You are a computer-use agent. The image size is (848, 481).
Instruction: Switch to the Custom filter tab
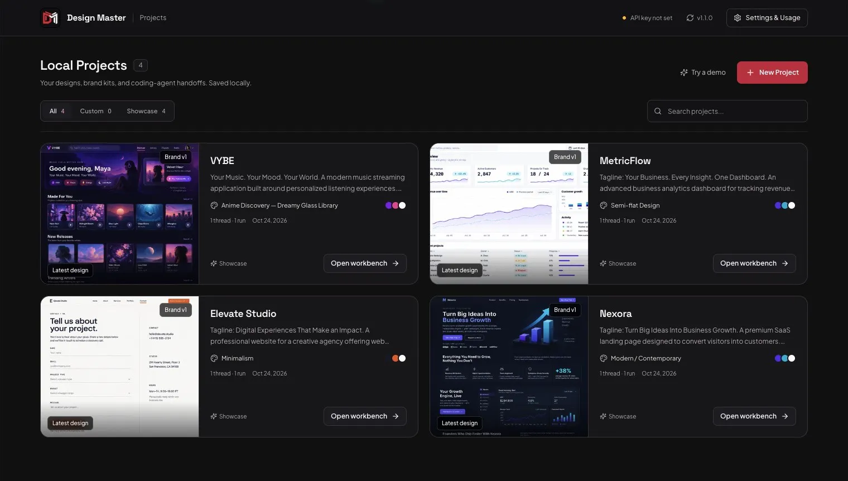(x=95, y=111)
